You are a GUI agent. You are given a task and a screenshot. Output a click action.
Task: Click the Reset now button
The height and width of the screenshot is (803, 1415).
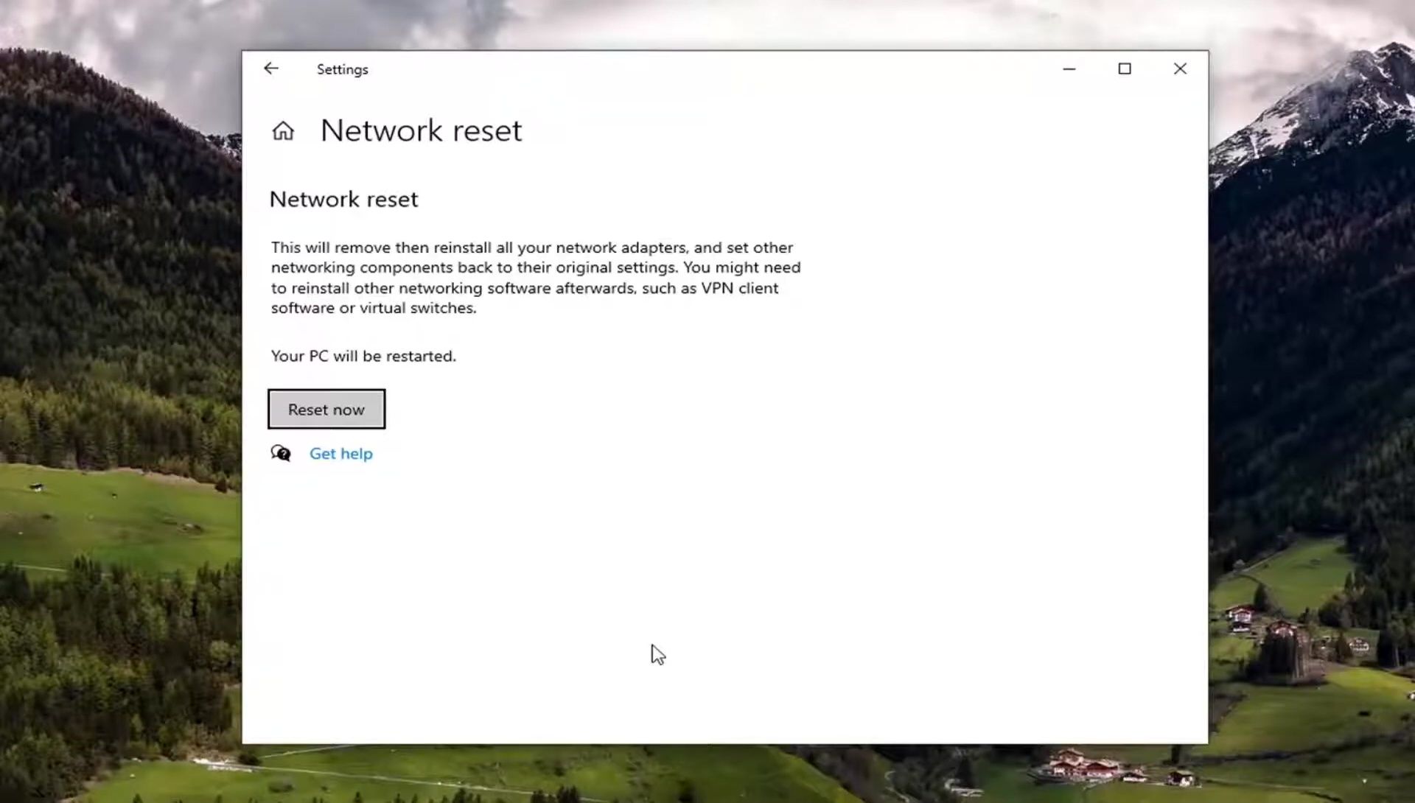point(326,409)
